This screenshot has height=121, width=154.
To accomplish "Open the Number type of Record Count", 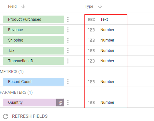I will pyautogui.click(x=107, y=82).
